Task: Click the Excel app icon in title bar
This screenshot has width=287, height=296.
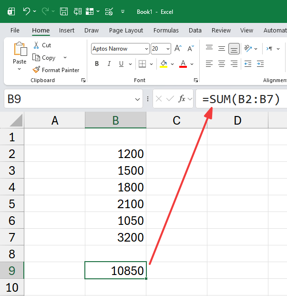Action: (x=11, y=11)
